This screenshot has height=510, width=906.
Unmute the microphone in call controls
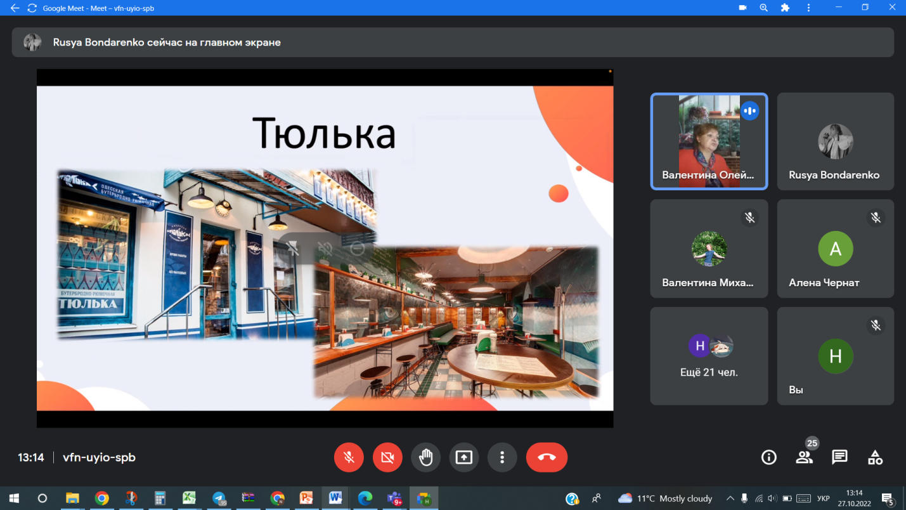(x=349, y=457)
